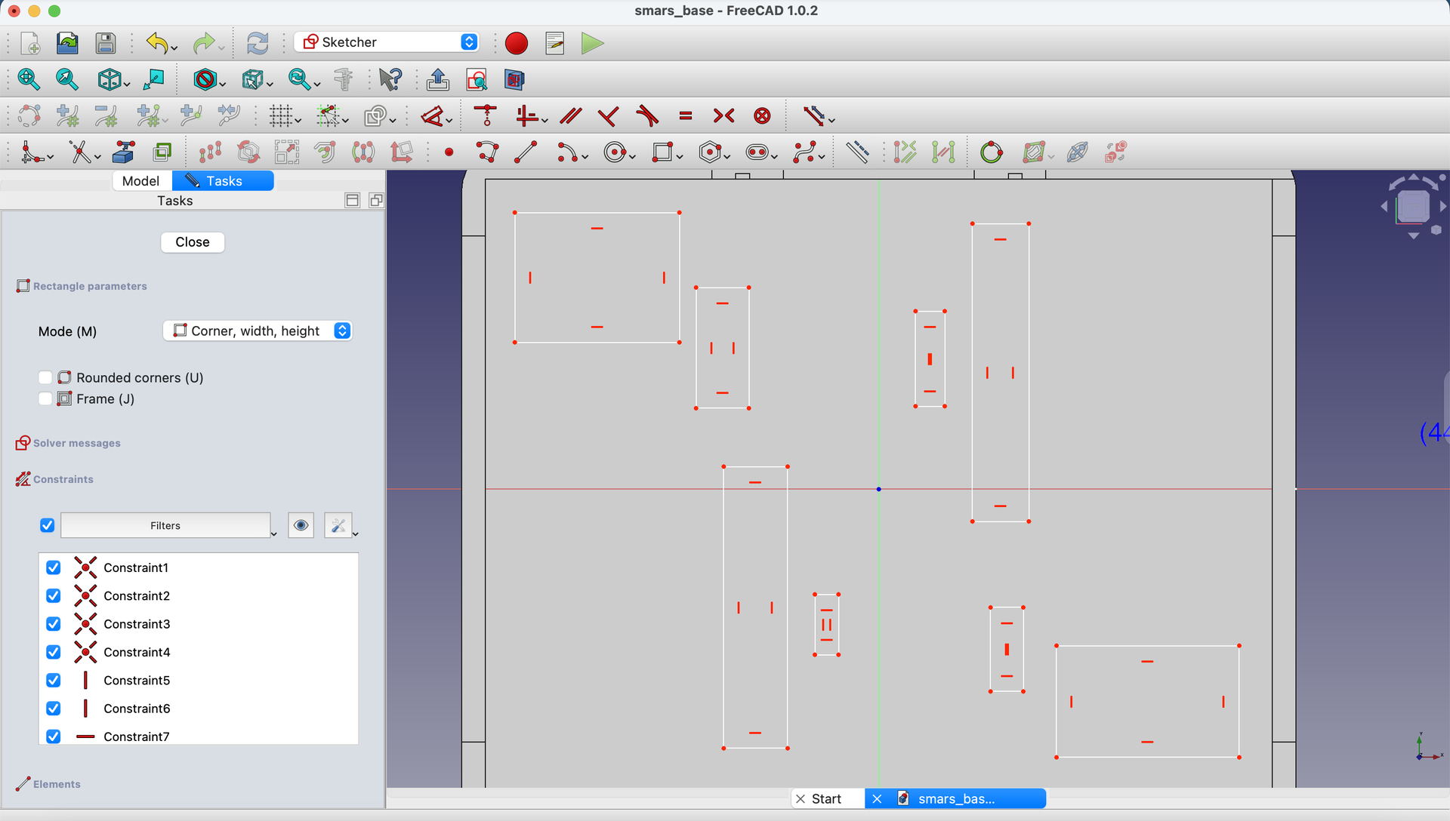
Task: Expand the rectangle tool dropdown arrow
Action: pos(680,157)
